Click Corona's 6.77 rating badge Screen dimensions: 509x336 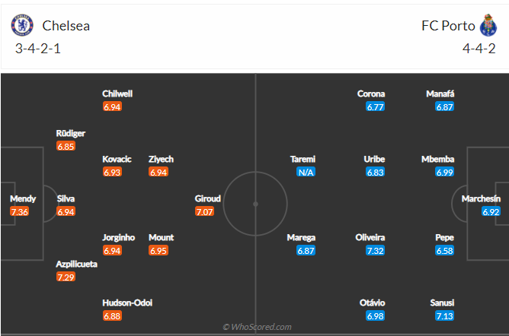pos(375,107)
